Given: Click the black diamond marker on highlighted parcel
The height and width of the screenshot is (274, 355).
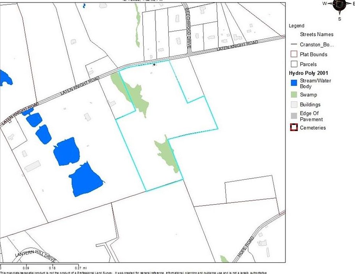Looking at the screenshot, I should point(154,65).
